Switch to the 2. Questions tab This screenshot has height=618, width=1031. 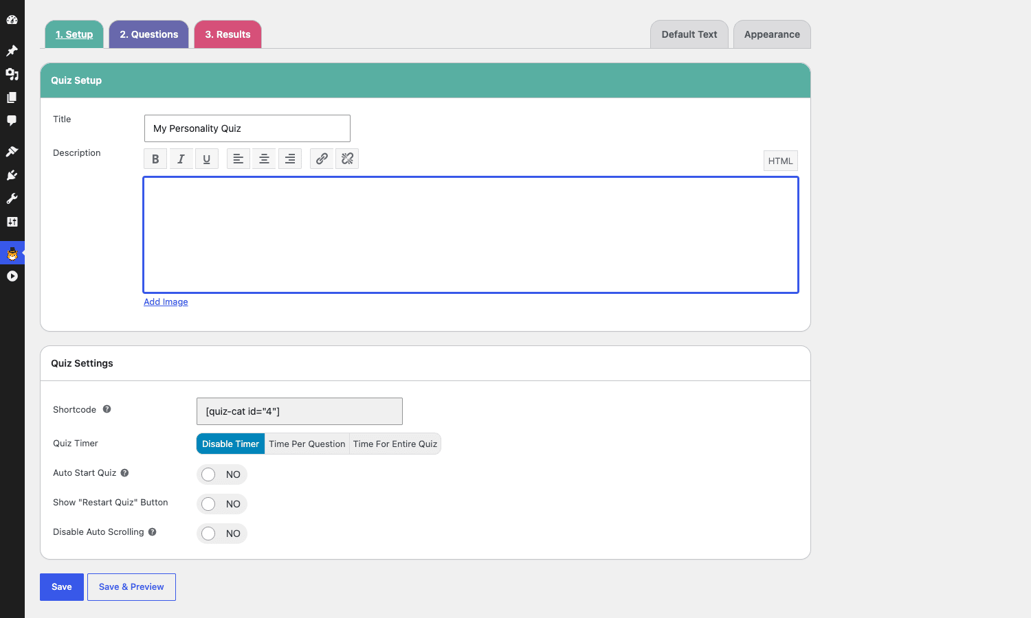tap(149, 34)
